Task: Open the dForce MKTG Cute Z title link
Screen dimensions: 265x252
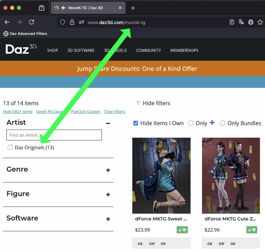Action: (230, 219)
